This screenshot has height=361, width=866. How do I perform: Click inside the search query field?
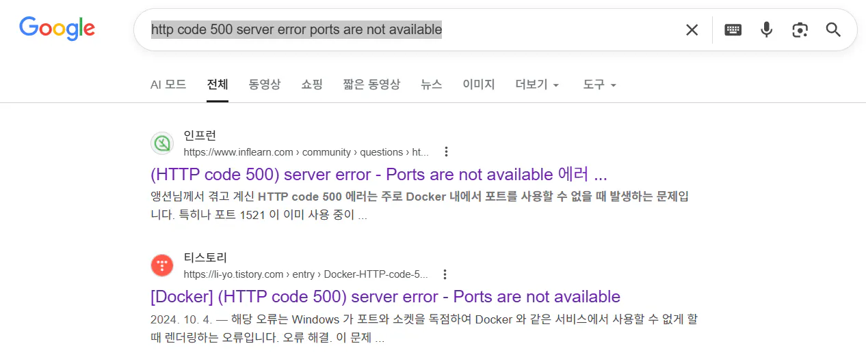(x=410, y=30)
